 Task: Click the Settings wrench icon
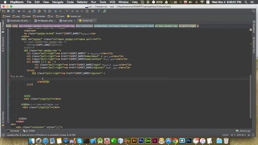coord(93,11)
